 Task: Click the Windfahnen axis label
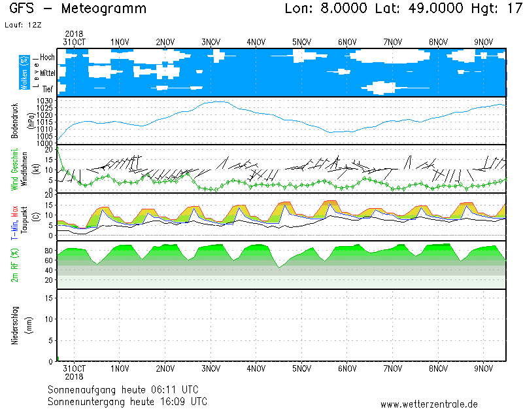click(x=24, y=168)
